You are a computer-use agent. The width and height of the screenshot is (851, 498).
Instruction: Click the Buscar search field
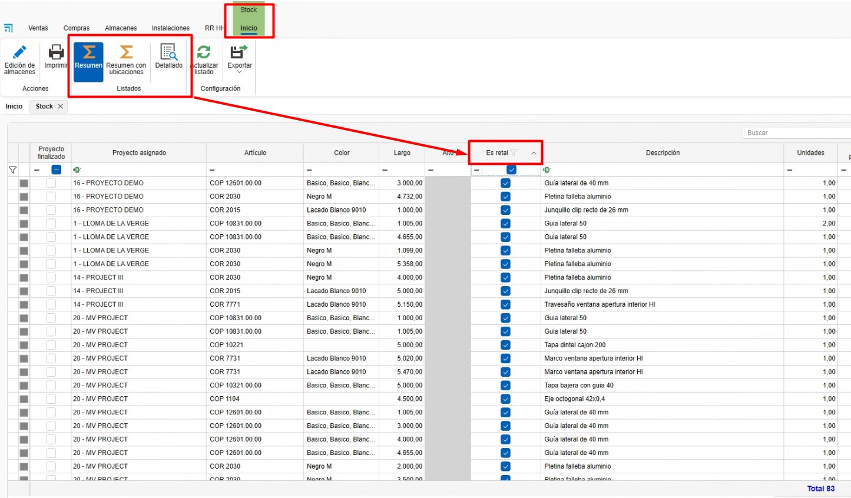pyautogui.click(x=795, y=133)
